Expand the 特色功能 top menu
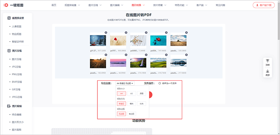Image resolution: width=280 pixels, height=135 pixels. 181,5
